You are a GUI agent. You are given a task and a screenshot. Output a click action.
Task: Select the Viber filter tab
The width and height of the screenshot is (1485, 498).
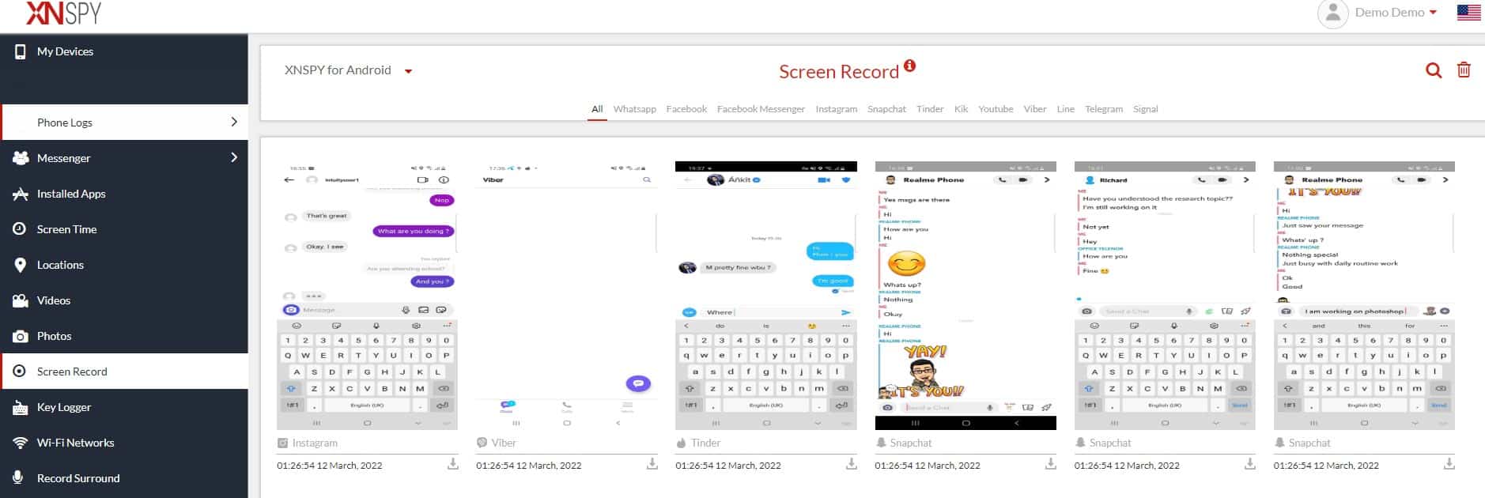1035,109
